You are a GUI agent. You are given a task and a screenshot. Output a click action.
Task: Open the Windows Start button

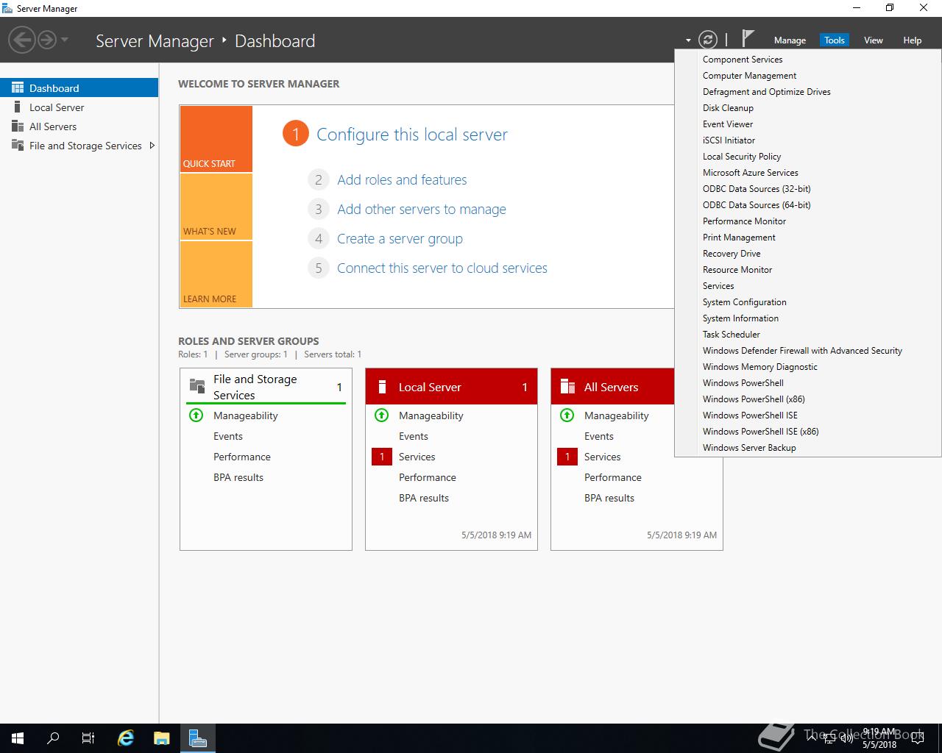tap(18, 738)
